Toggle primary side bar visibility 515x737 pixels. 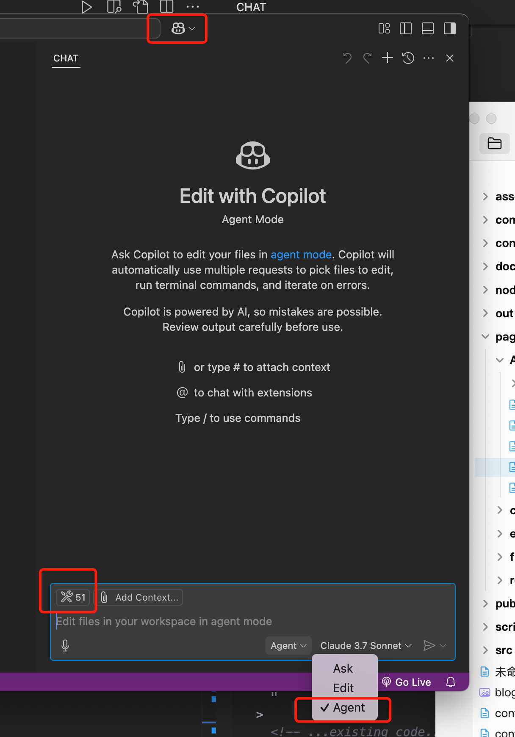(x=406, y=28)
